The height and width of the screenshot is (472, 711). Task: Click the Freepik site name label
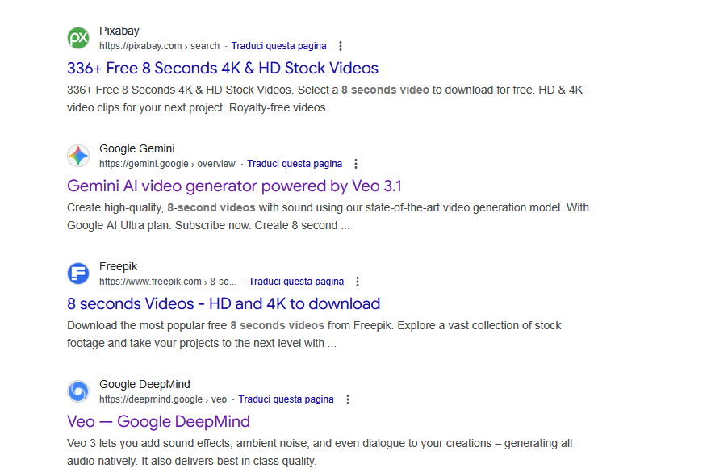click(x=119, y=266)
